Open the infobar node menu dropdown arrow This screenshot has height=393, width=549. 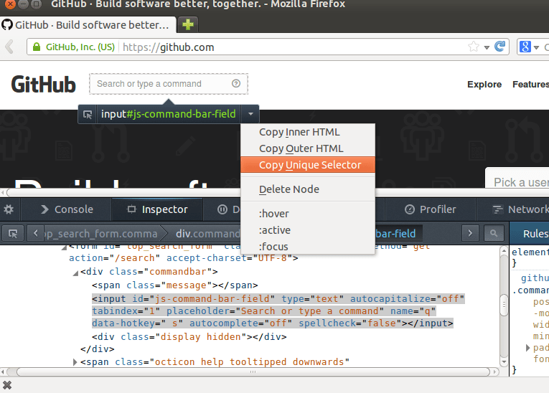tap(250, 114)
